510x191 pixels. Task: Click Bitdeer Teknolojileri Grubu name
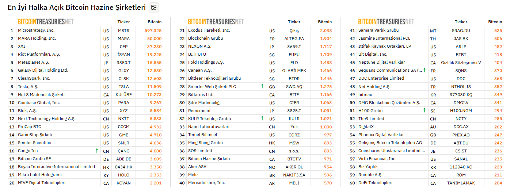pyautogui.click(x=214, y=78)
